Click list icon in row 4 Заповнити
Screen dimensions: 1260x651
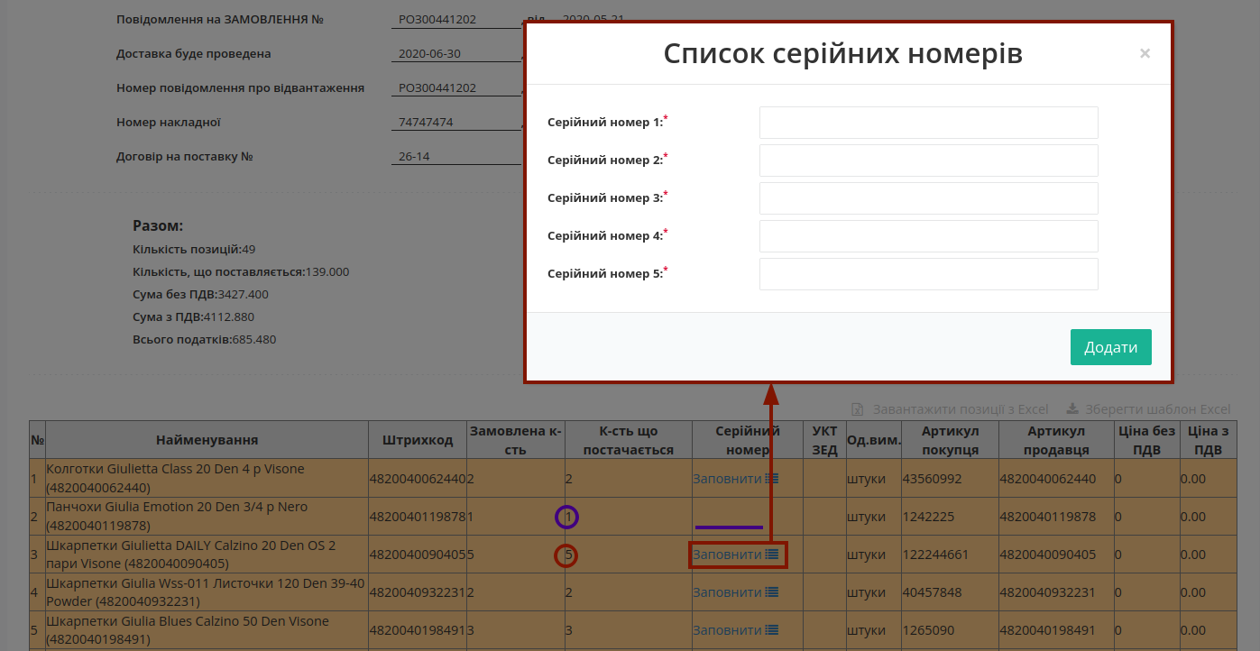(771, 592)
